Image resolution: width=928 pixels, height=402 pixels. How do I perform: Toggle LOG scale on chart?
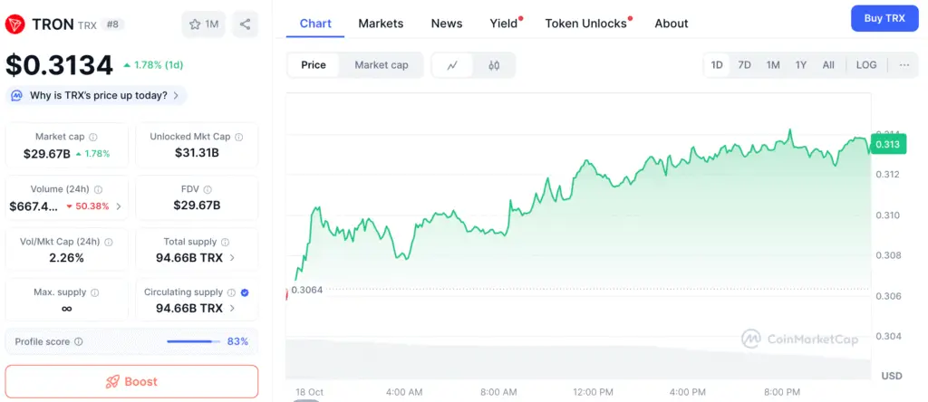tap(866, 65)
